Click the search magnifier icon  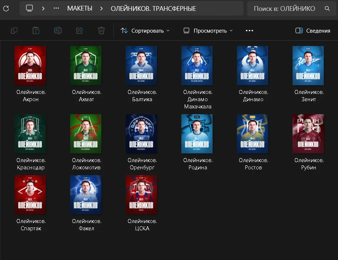pyautogui.click(x=327, y=8)
